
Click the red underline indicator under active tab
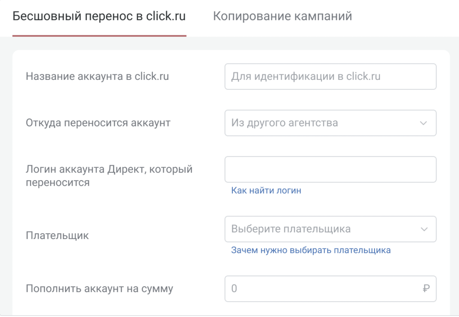(x=99, y=36)
